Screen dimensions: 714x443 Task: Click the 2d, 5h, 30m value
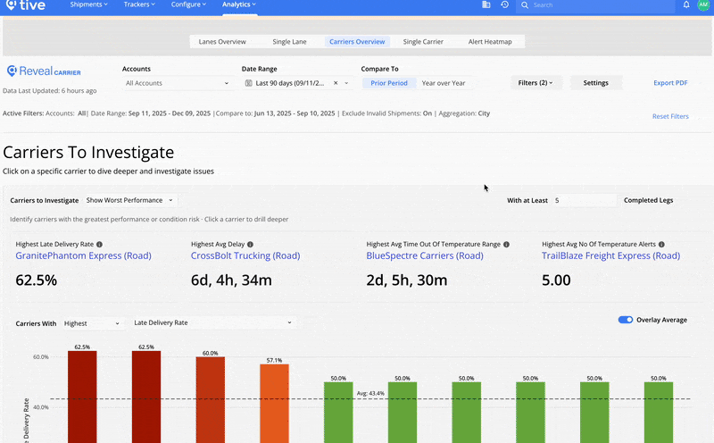coord(407,280)
